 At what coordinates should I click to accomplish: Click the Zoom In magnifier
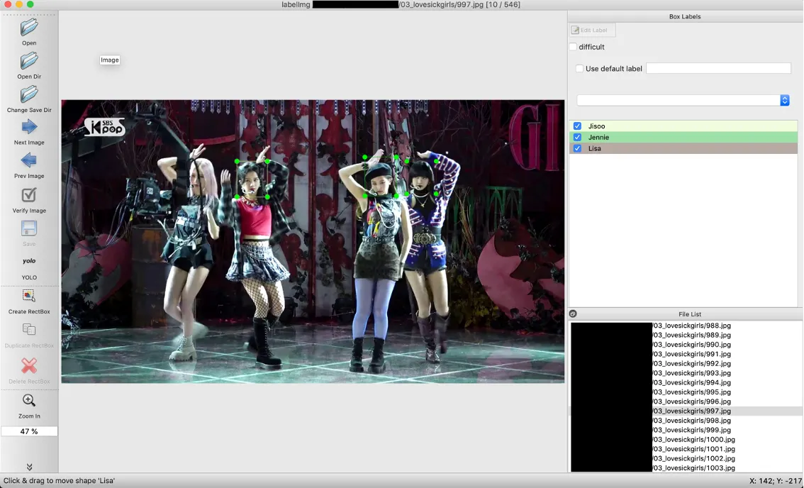[29, 401]
